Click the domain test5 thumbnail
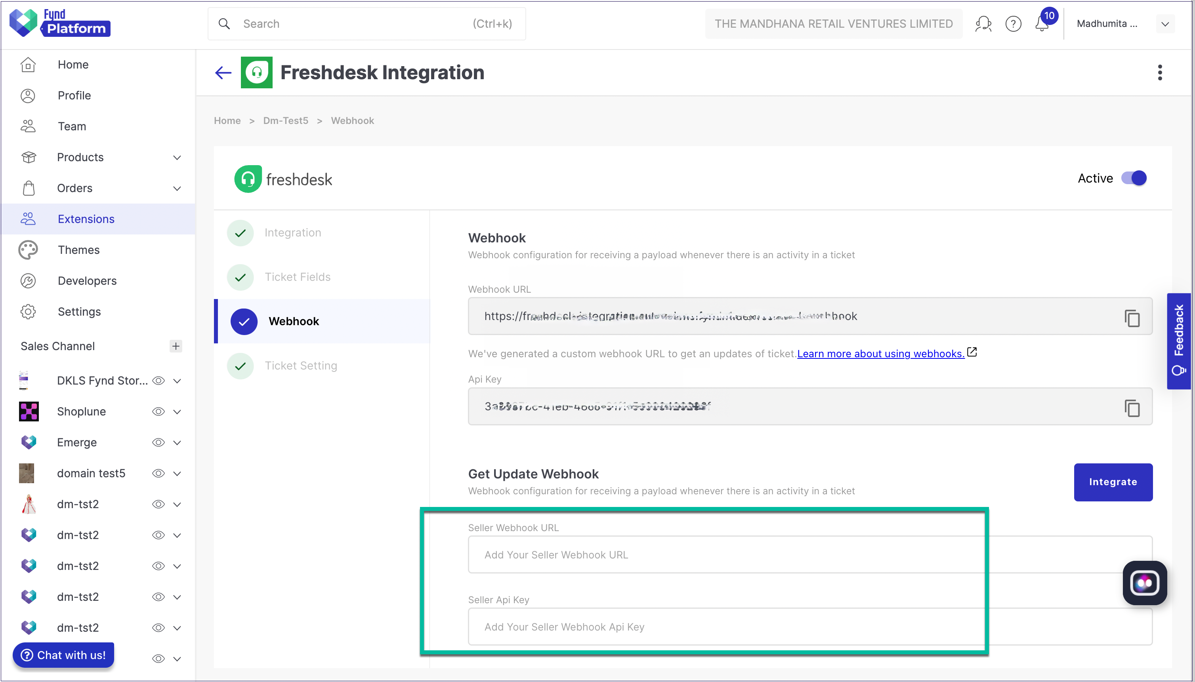Image resolution: width=1195 pixels, height=682 pixels. (26, 473)
